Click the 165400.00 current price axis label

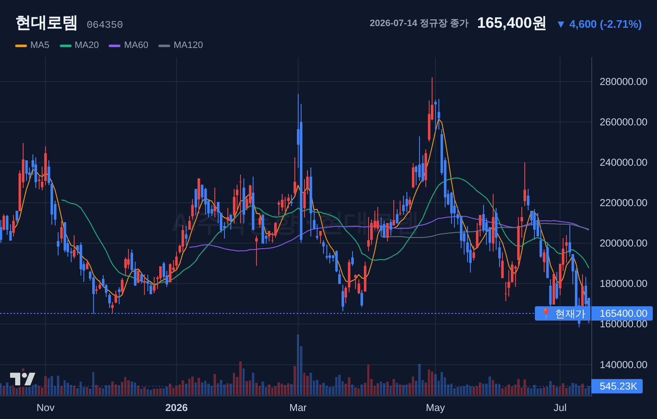622,313
